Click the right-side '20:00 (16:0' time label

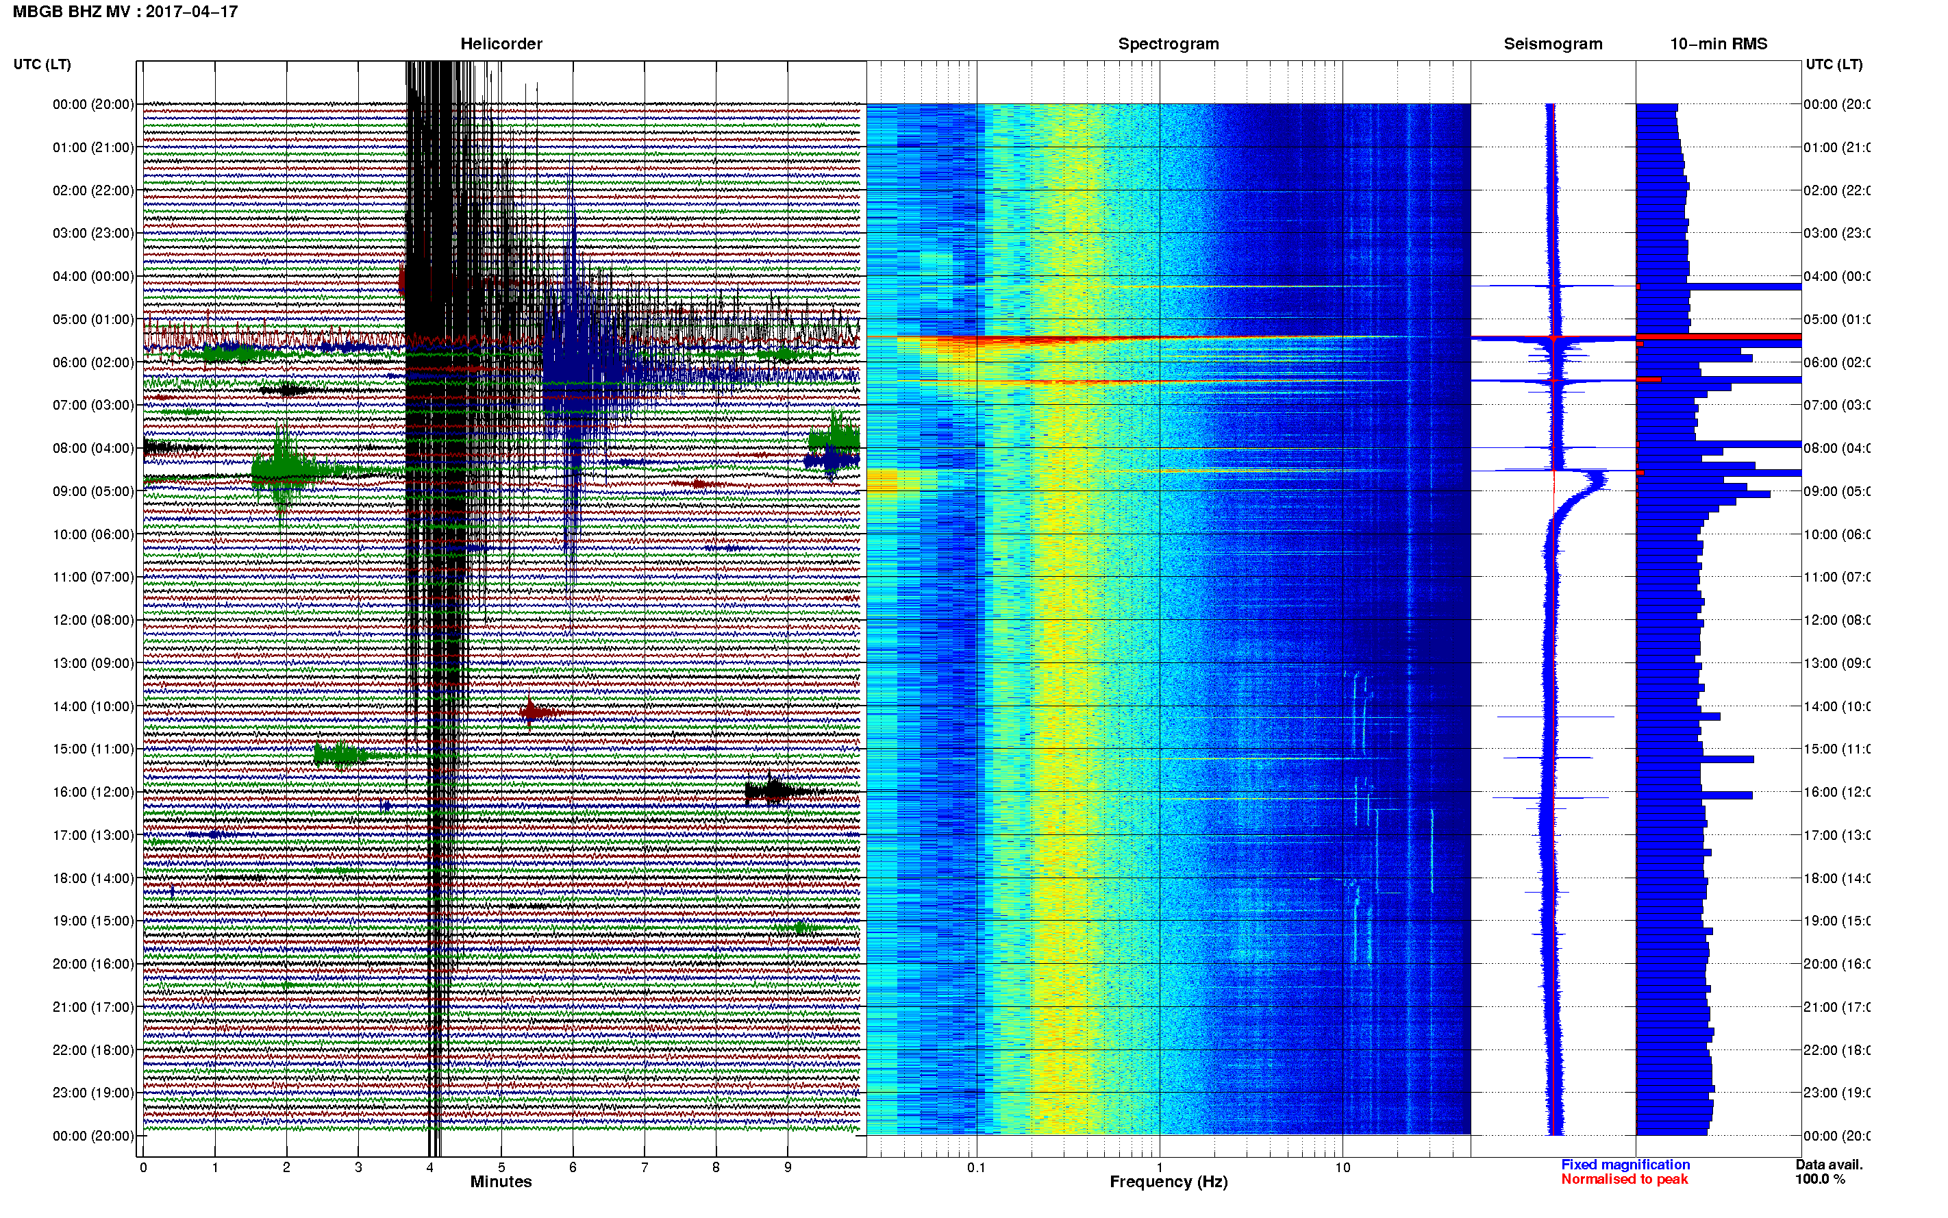pyautogui.click(x=1837, y=963)
